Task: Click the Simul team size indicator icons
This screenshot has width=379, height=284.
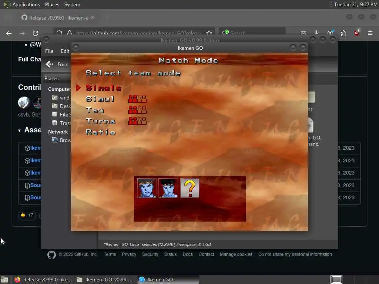Action: click(137, 99)
